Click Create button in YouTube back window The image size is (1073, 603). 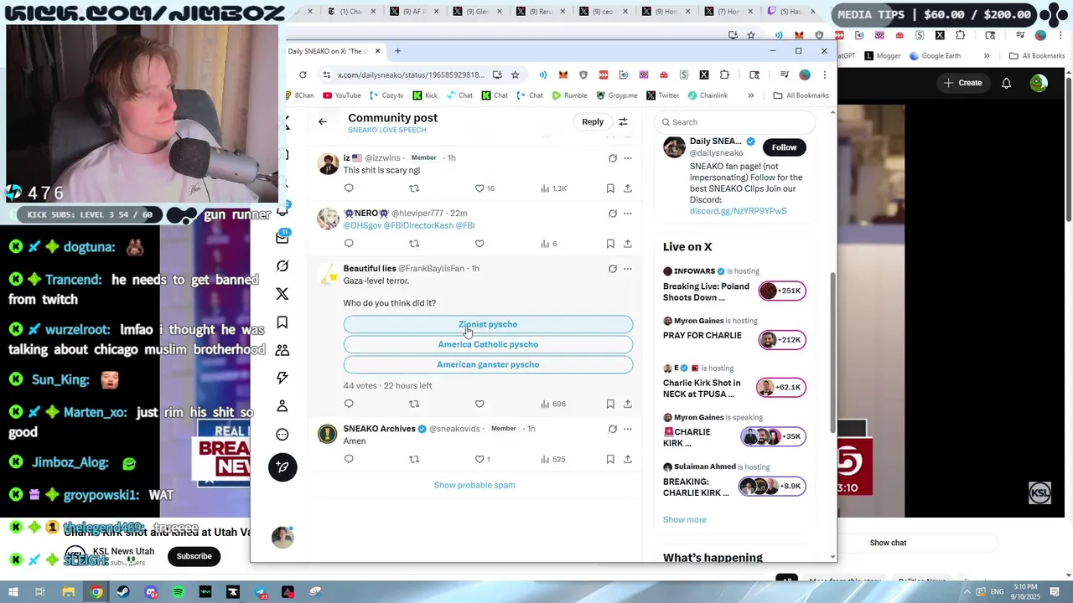(962, 83)
